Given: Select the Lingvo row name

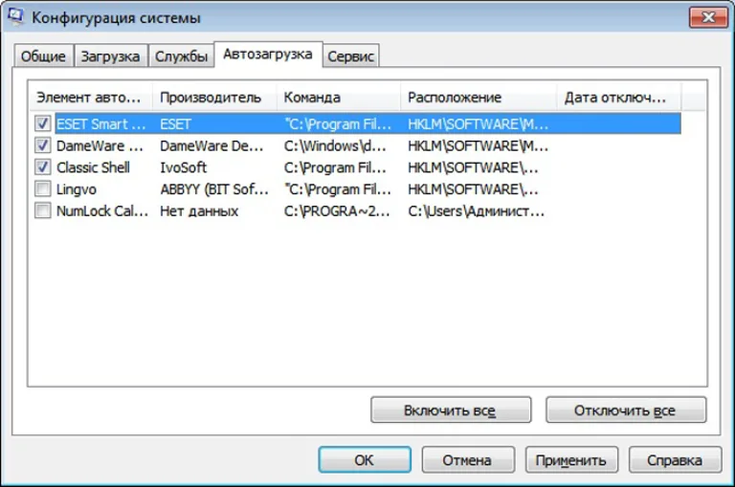Looking at the screenshot, I should [77, 189].
